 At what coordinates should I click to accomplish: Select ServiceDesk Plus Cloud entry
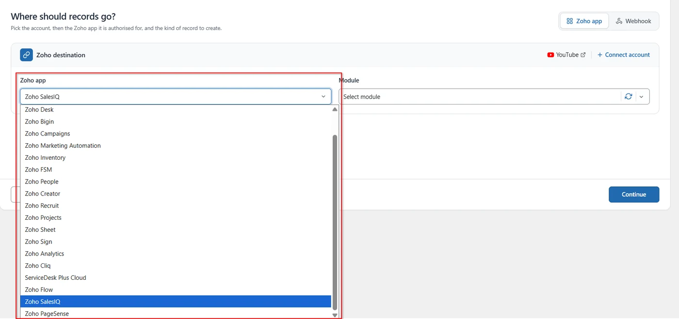(x=176, y=277)
